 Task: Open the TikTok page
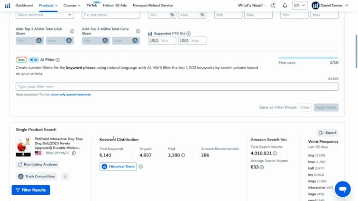coord(92,5)
